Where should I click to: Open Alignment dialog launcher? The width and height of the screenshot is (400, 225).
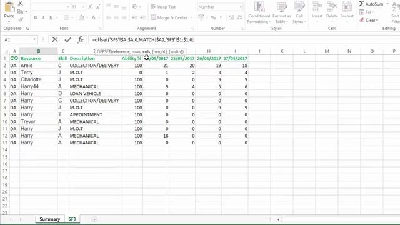click(193, 29)
